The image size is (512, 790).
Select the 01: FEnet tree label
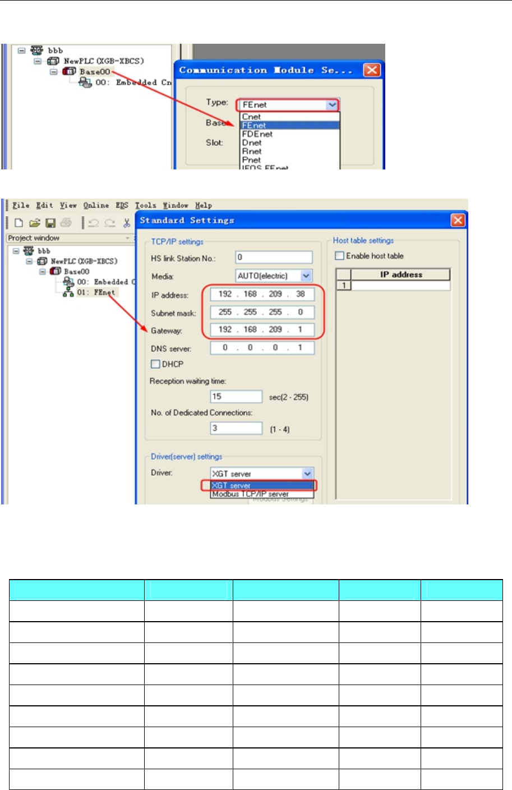pos(96,292)
